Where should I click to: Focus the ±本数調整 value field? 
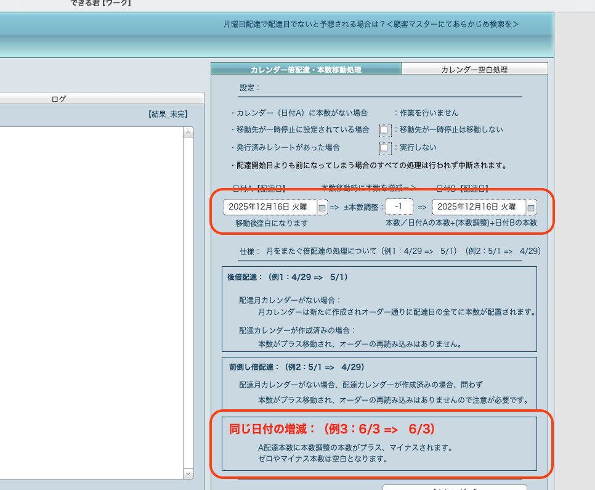(399, 207)
